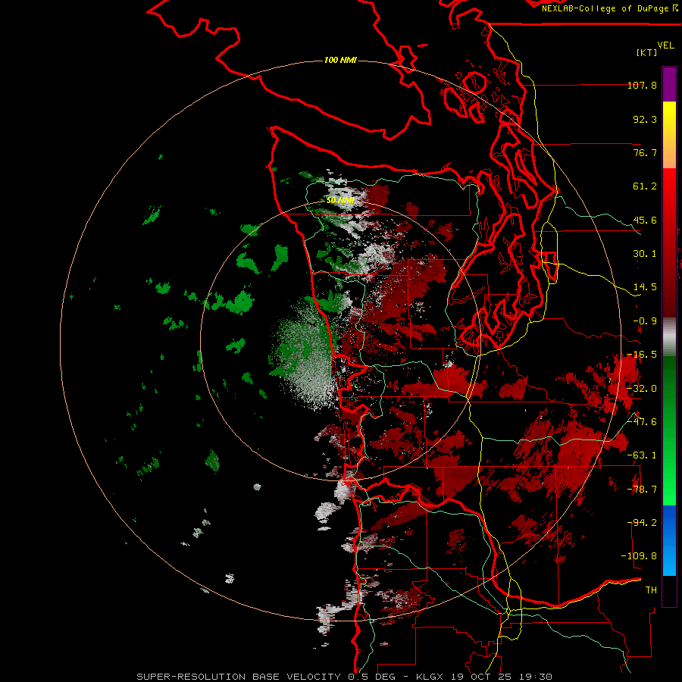Click the VEL legend title
This screenshot has width=682, height=682.
(665, 45)
